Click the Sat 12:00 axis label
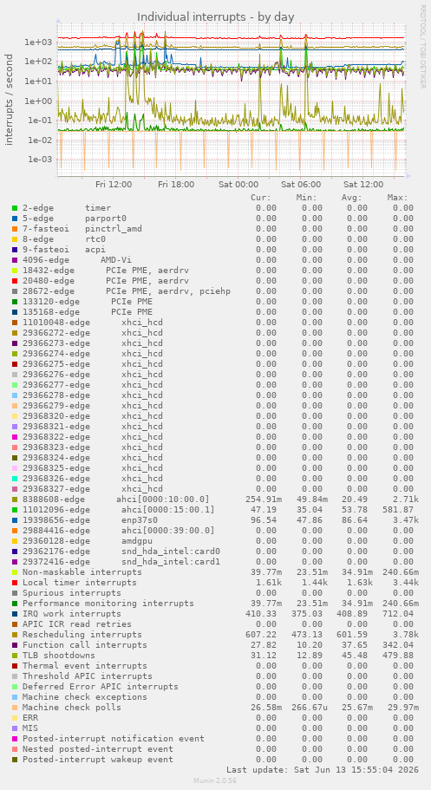 [363, 185]
